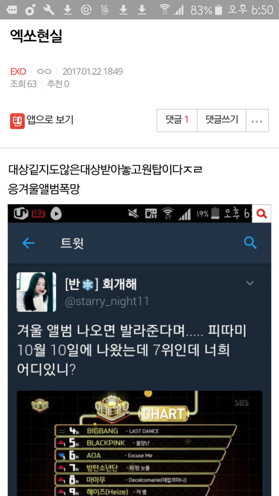Open the @starry_night11 profile handle
The image size is (279, 496).
[106, 301]
